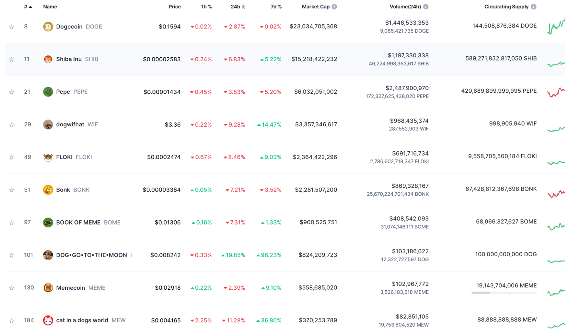
Task: Toggle watchlist star for Pepe
Action: [12, 92]
